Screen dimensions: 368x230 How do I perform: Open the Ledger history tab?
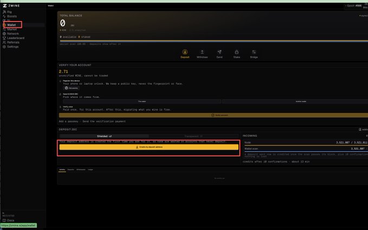coord(91,170)
